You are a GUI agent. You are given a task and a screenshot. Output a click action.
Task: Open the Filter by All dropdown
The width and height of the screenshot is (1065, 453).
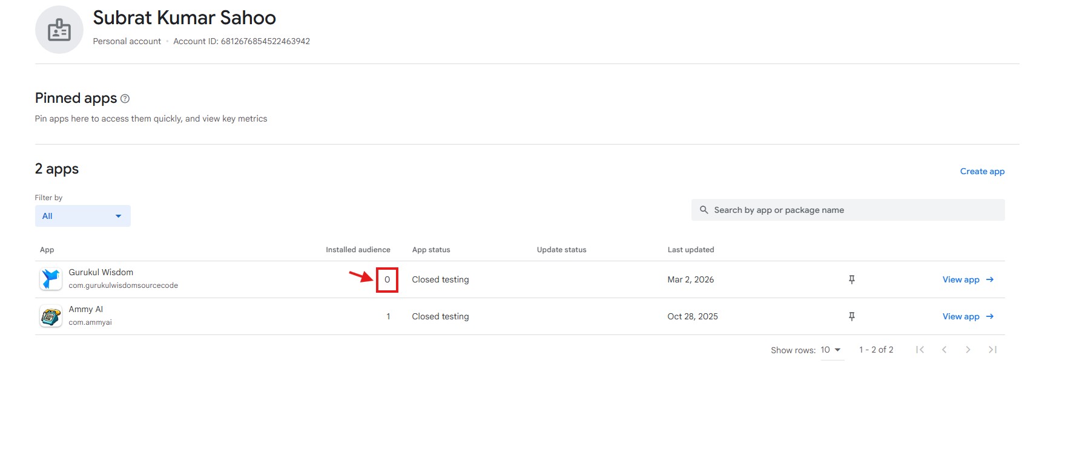pos(82,216)
